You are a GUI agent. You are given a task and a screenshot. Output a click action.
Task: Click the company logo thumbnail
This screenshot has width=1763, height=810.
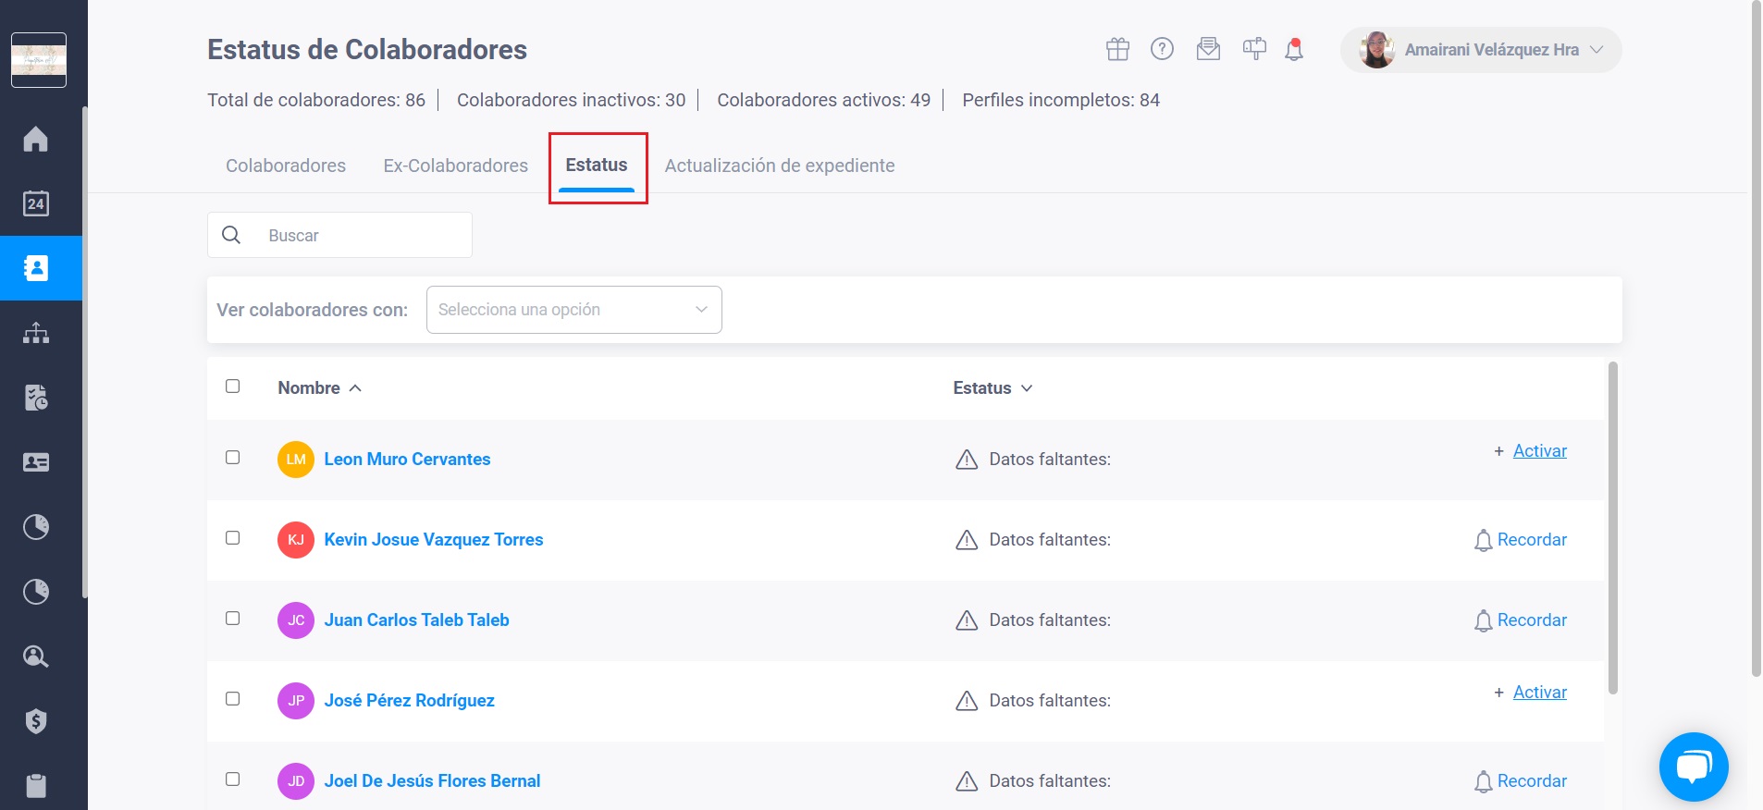(x=39, y=60)
